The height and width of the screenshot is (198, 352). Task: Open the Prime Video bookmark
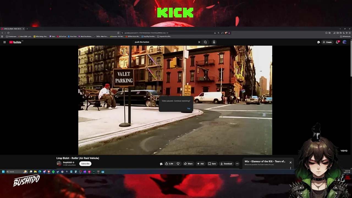coord(72,36)
